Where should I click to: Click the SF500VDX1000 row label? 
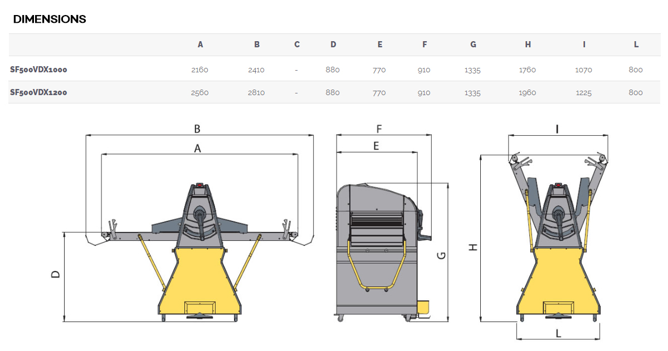(38, 70)
